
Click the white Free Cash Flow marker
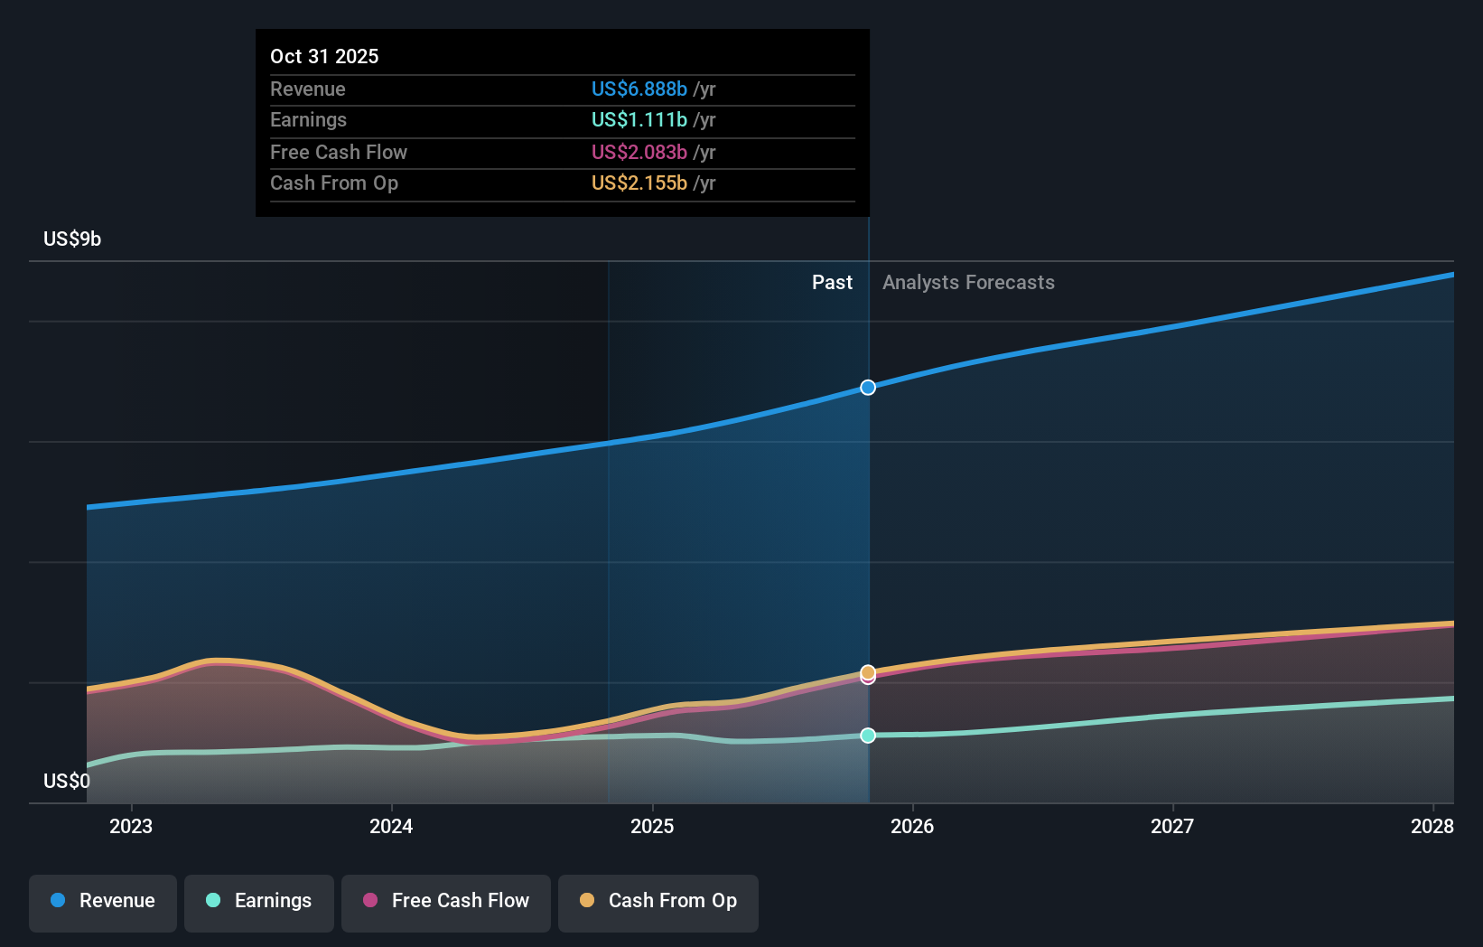[868, 679]
